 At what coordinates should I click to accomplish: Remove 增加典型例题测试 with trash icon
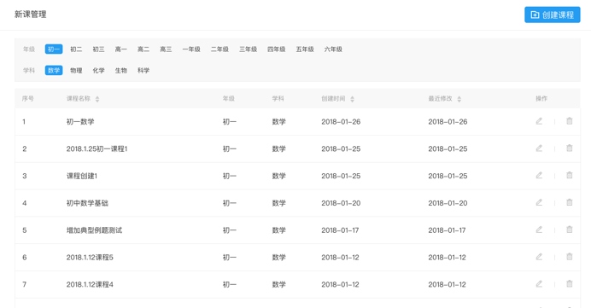coord(569,230)
